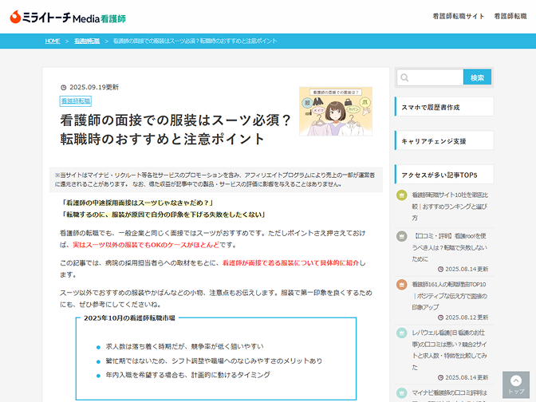Click the rank-four crown icon beside レバウェル看護
Viewport: 536px width, 402px height.
coord(401,333)
